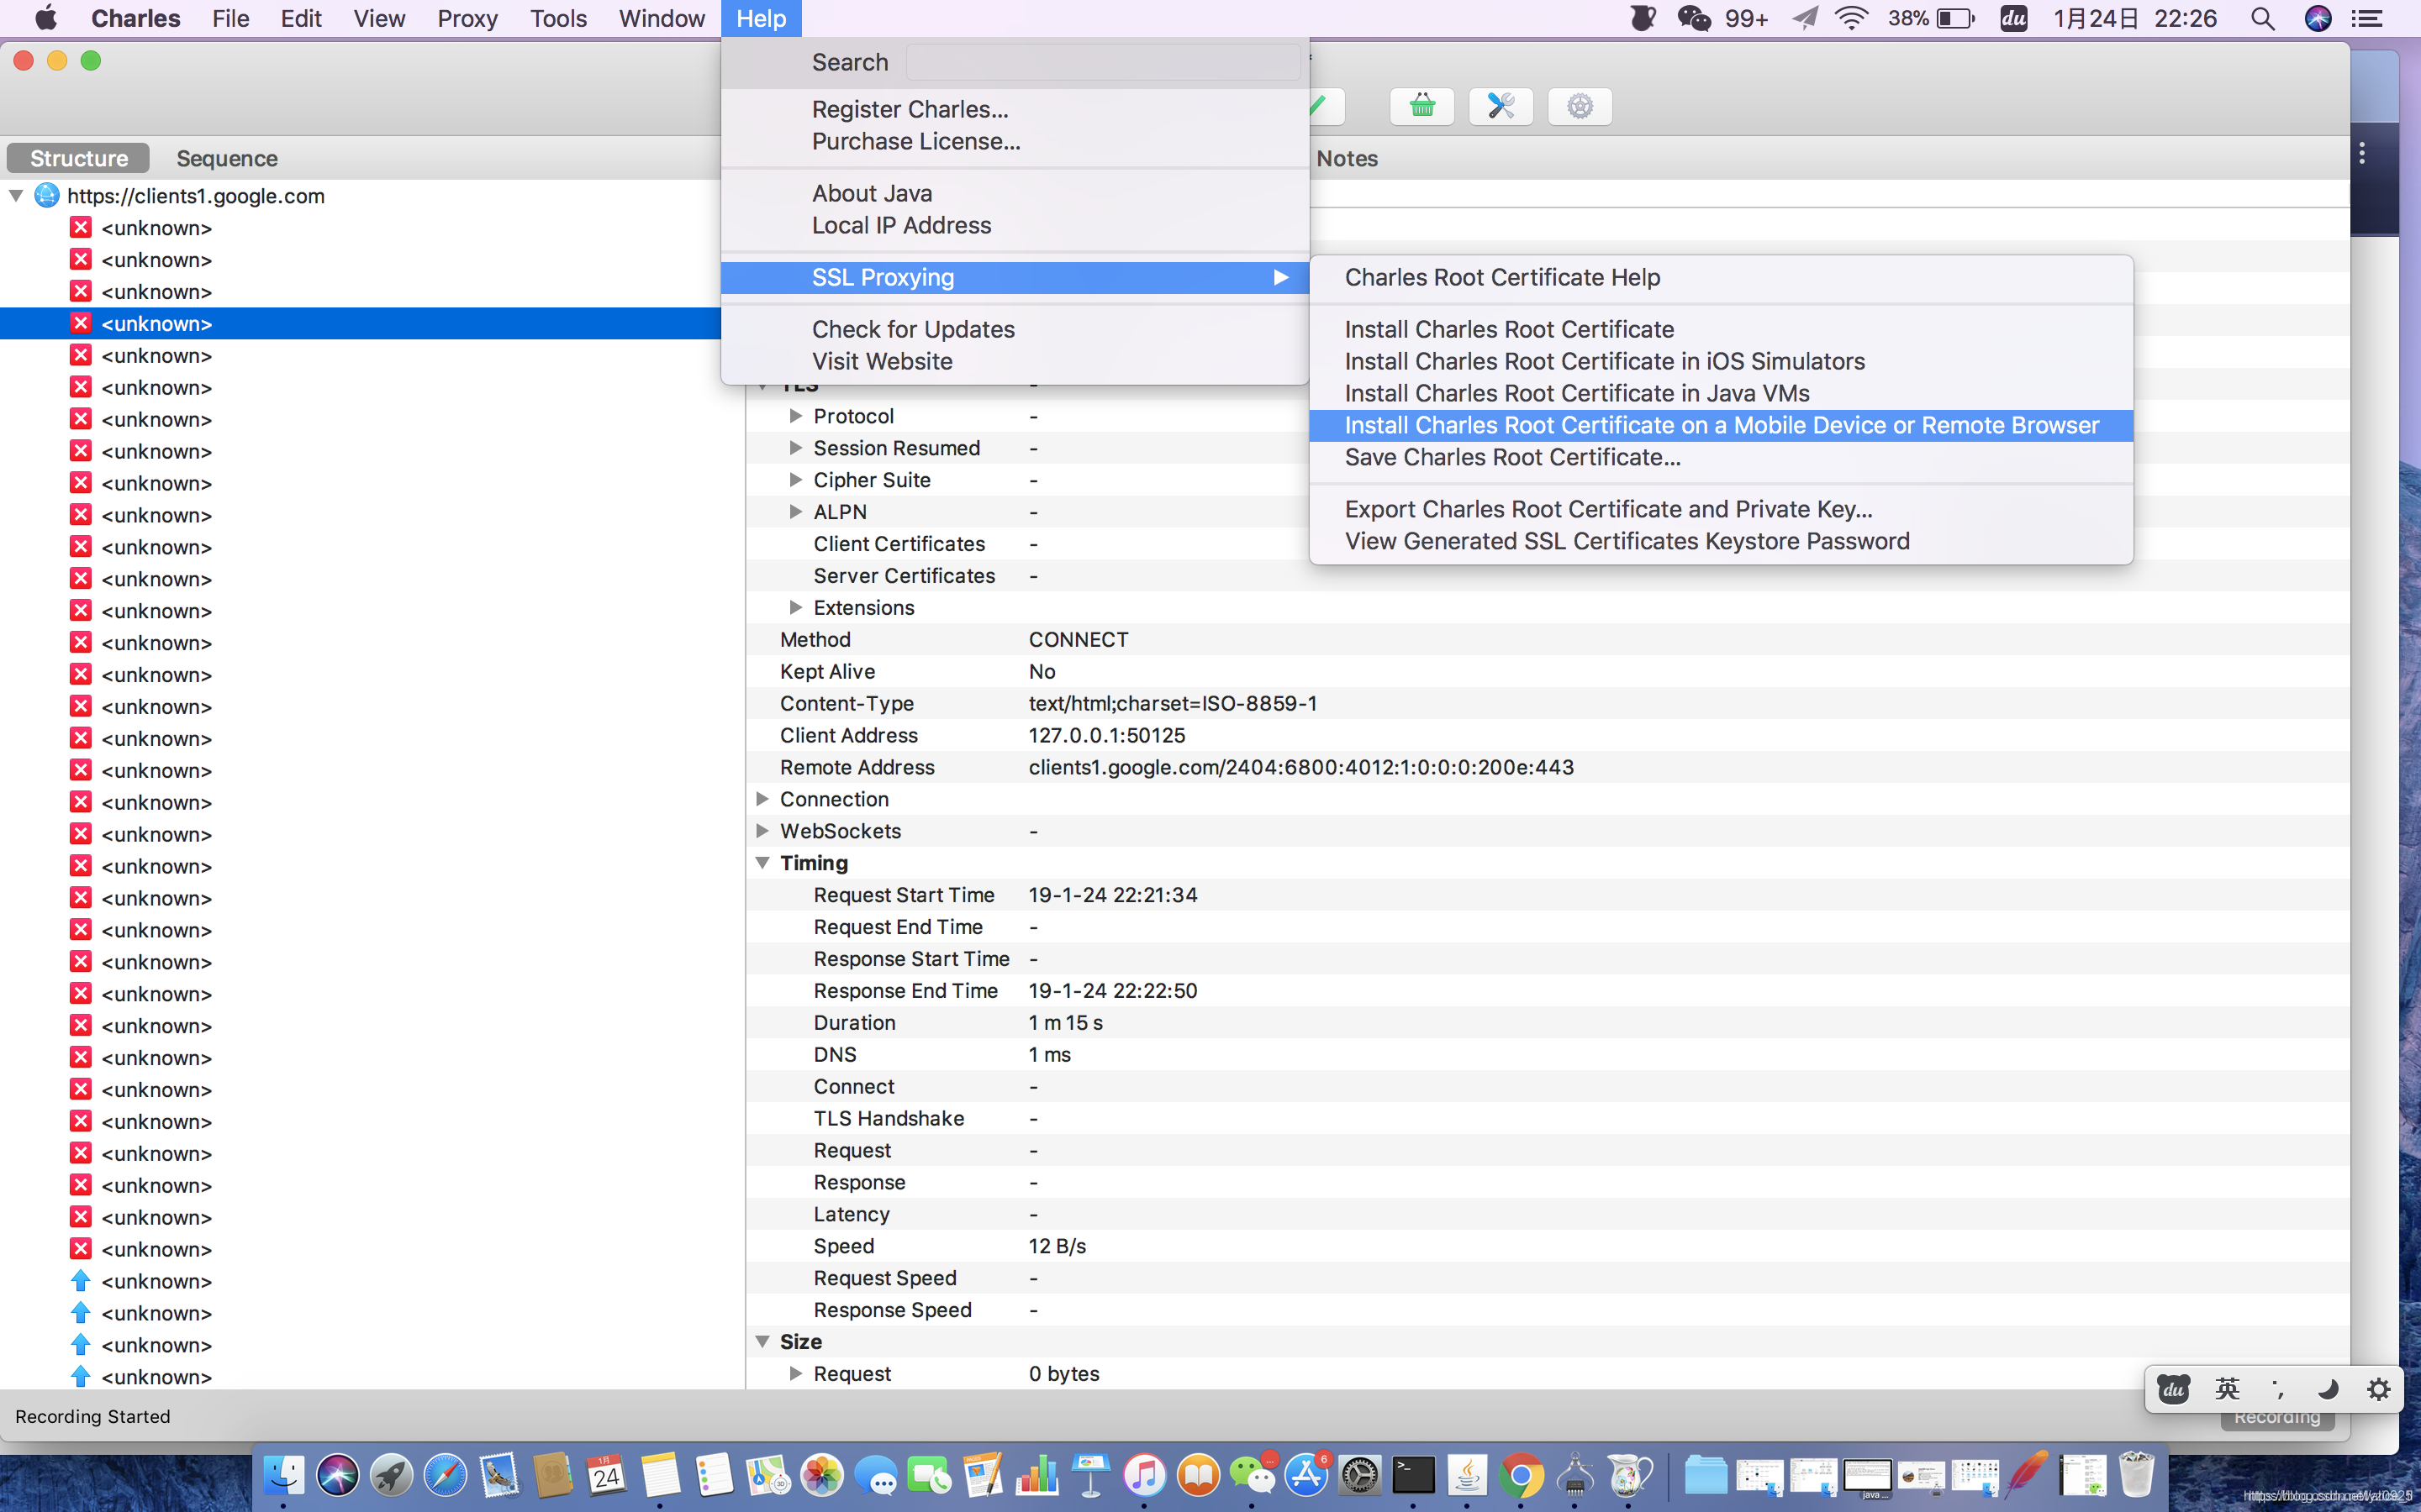This screenshot has width=2421, height=1512.
Task: Open Spotlight search in the menu bar
Action: click(x=2263, y=18)
